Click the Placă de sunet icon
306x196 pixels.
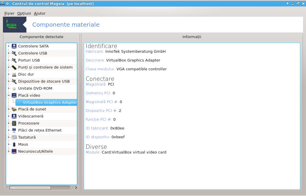tap(14, 109)
